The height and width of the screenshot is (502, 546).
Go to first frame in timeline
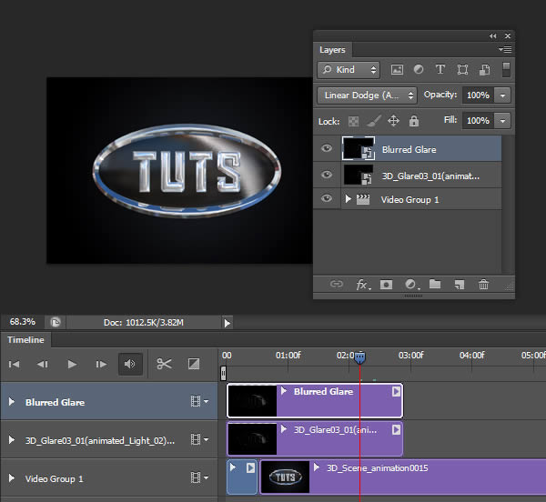point(14,365)
